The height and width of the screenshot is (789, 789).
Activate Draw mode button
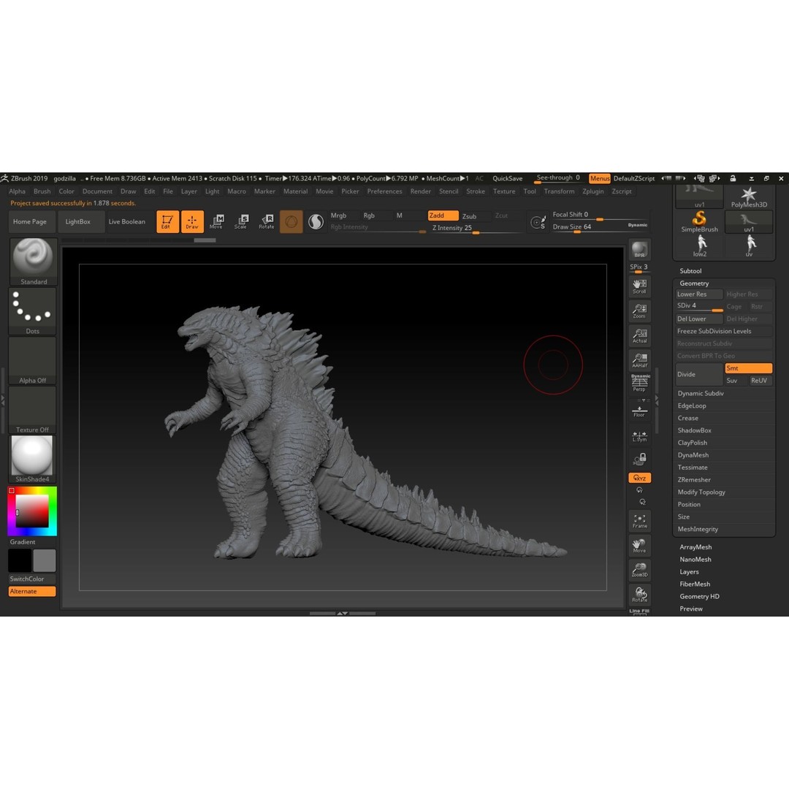[192, 221]
